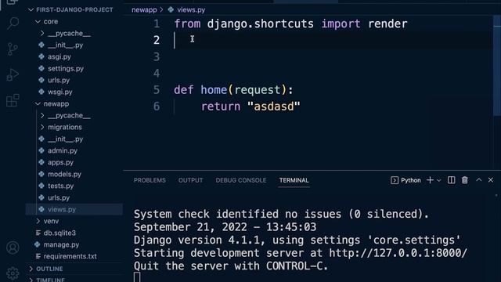Create a new terminal with plus icon

coord(430,180)
